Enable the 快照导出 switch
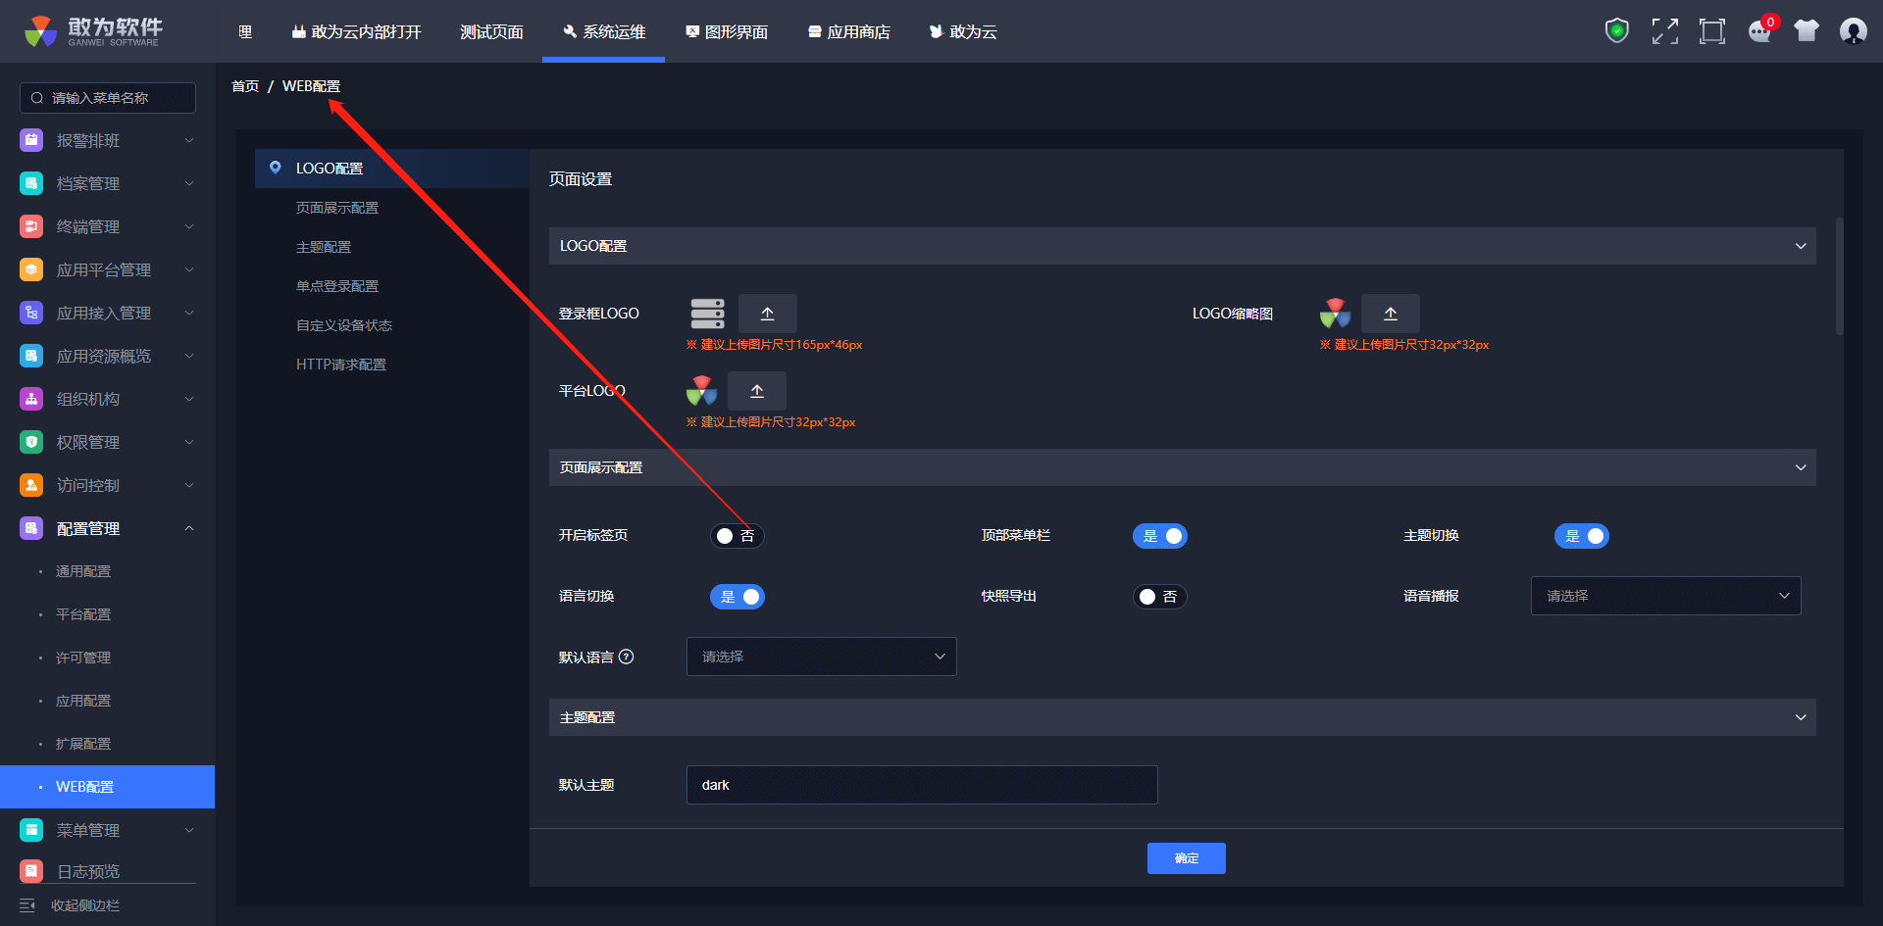 coord(1159,597)
